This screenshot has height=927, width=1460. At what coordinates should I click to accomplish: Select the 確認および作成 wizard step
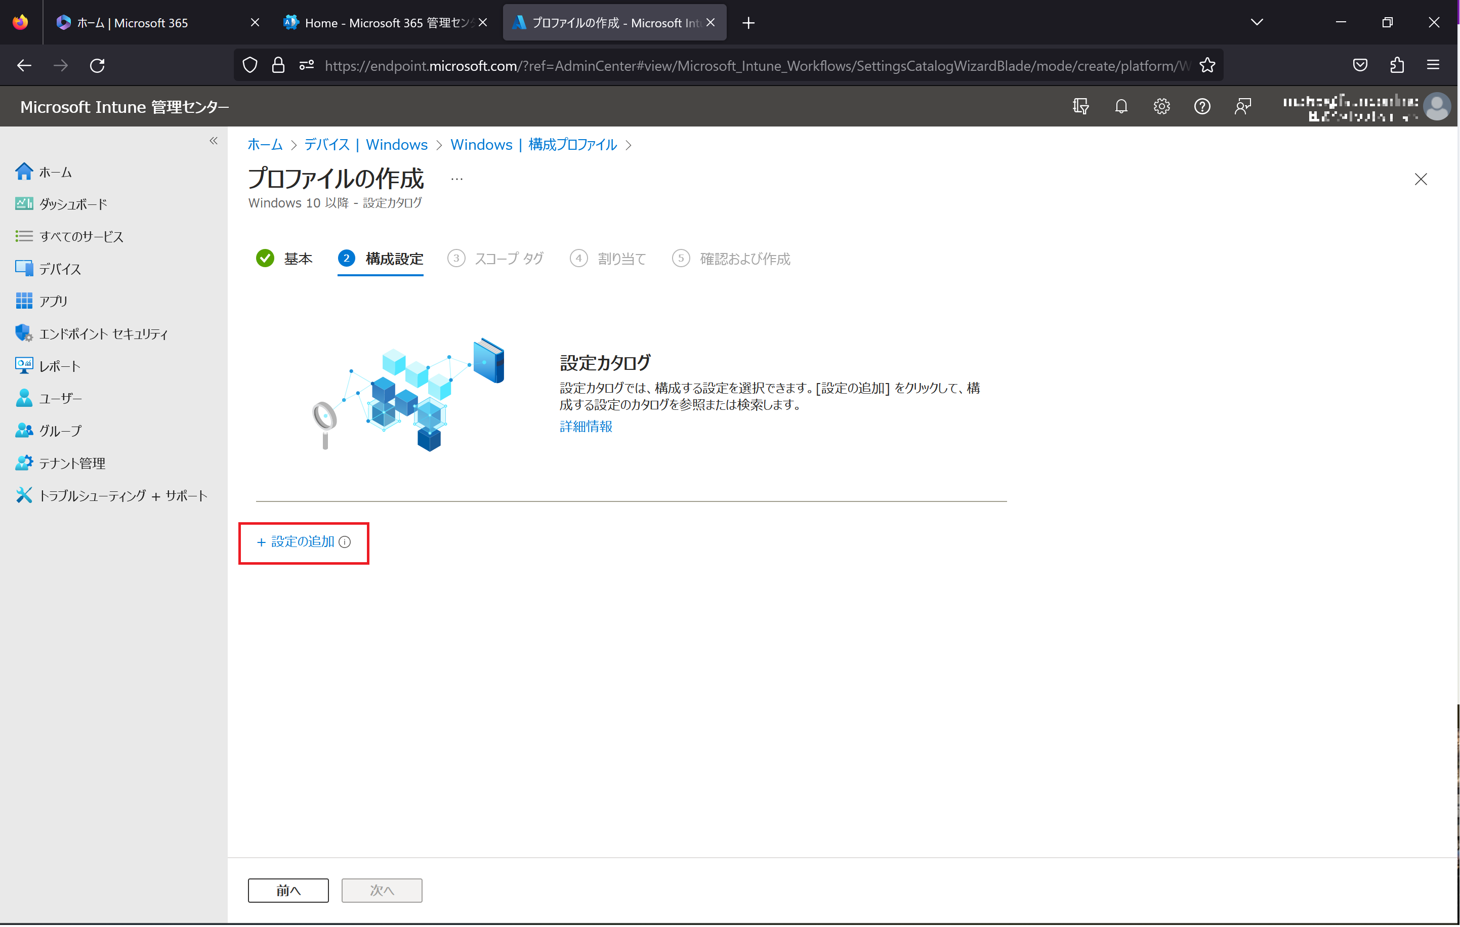click(x=731, y=259)
